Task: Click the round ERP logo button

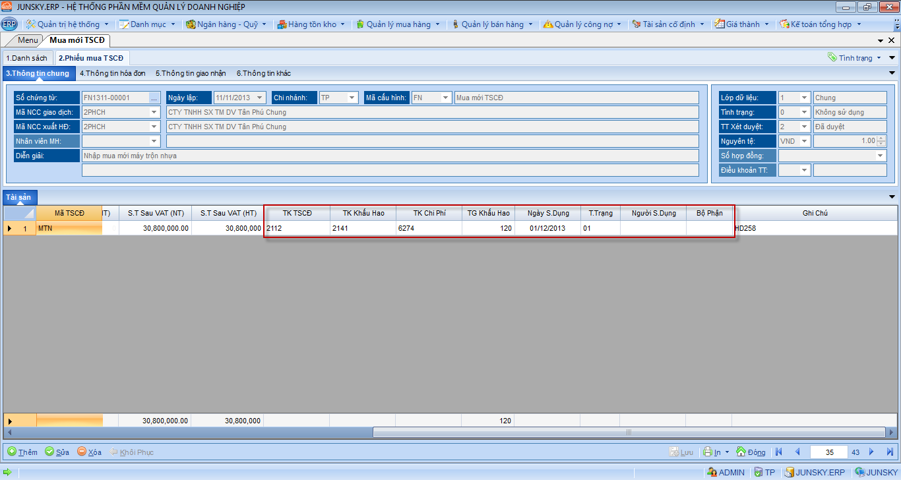Action: [9, 24]
